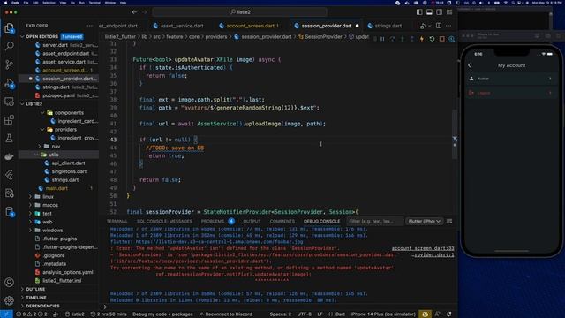
Task: Toggle debug console word wrap list icon
Action: 449,221
